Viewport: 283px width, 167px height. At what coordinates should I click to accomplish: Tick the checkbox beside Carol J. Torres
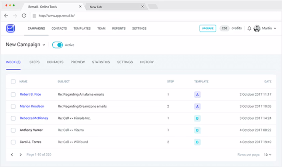point(13,142)
